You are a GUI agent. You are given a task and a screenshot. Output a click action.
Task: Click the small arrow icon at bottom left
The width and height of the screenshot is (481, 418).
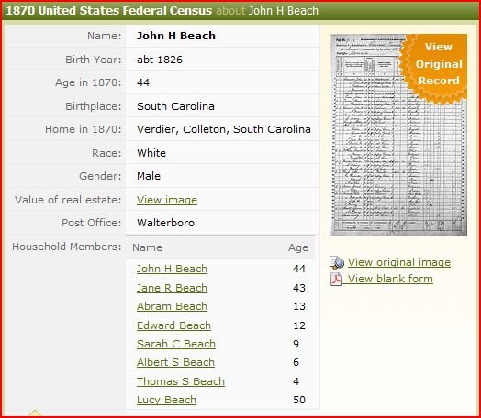tap(35, 412)
